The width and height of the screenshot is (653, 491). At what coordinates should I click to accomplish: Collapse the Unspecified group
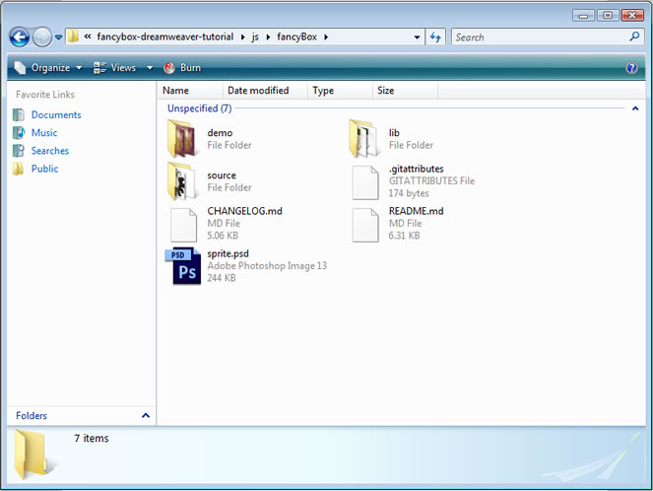click(634, 108)
